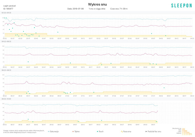The height and width of the screenshot is (137, 195).
Task: Click the date 2019-07-06 field
Action: click(x=75, y=9)
